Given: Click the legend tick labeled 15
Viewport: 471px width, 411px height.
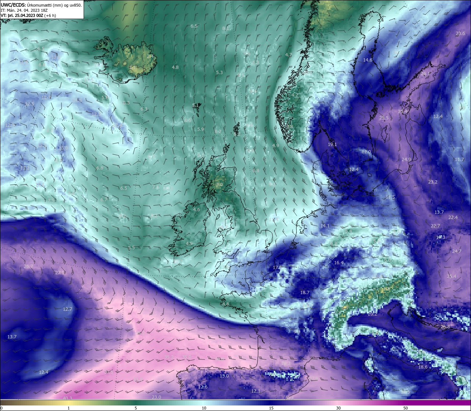Looking at the screenshot, I should (271, 408).
